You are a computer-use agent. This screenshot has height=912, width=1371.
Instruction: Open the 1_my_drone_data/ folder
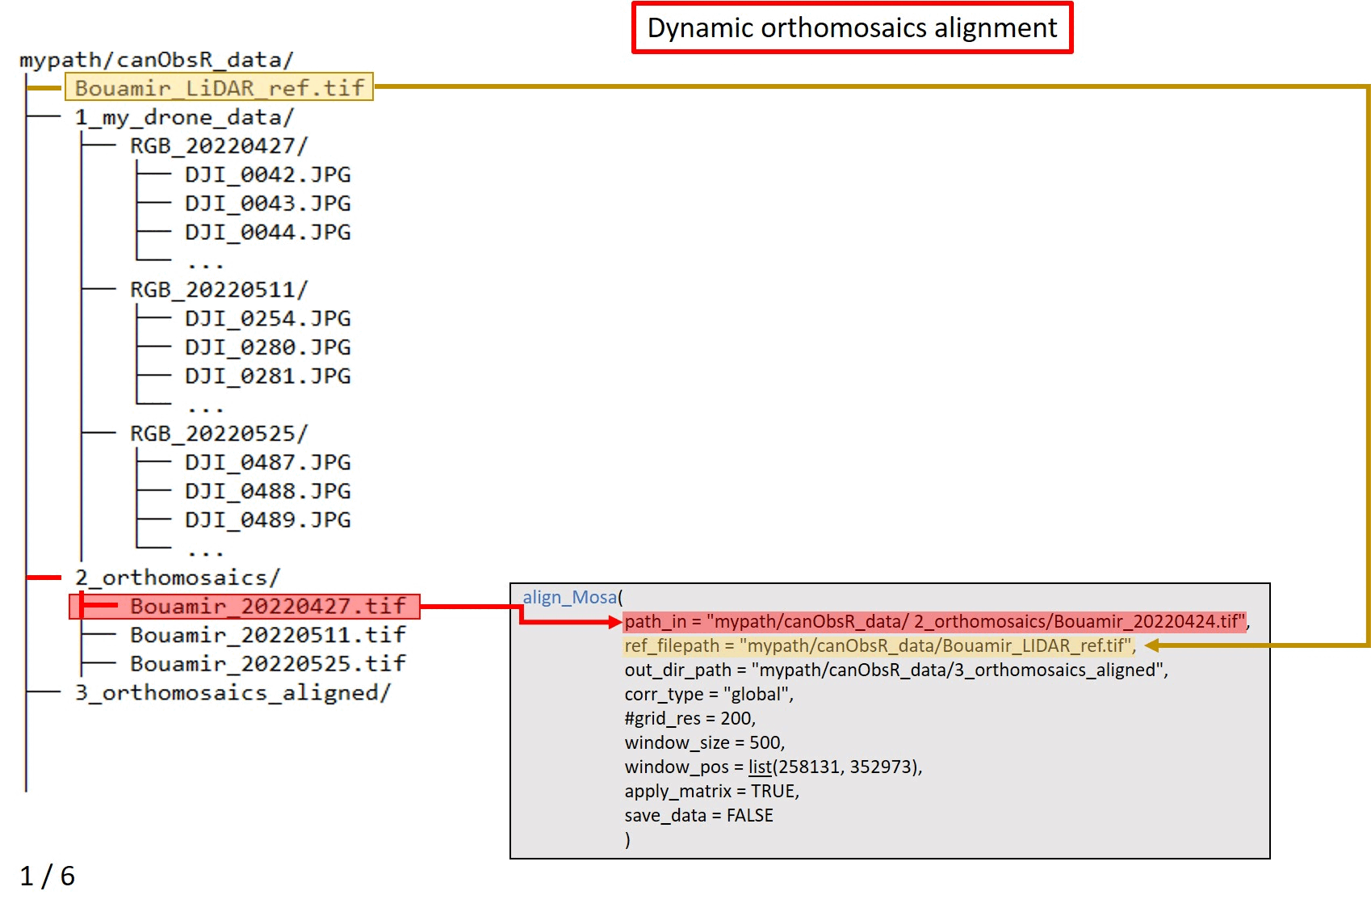pos(184,117)
